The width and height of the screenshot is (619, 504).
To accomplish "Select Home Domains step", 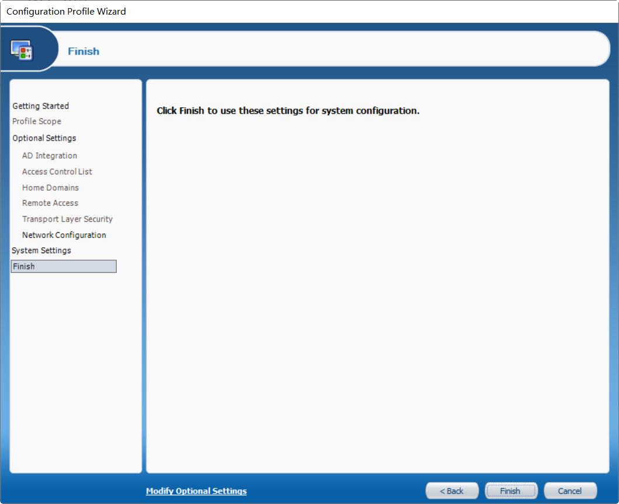I will pos(51,188).
